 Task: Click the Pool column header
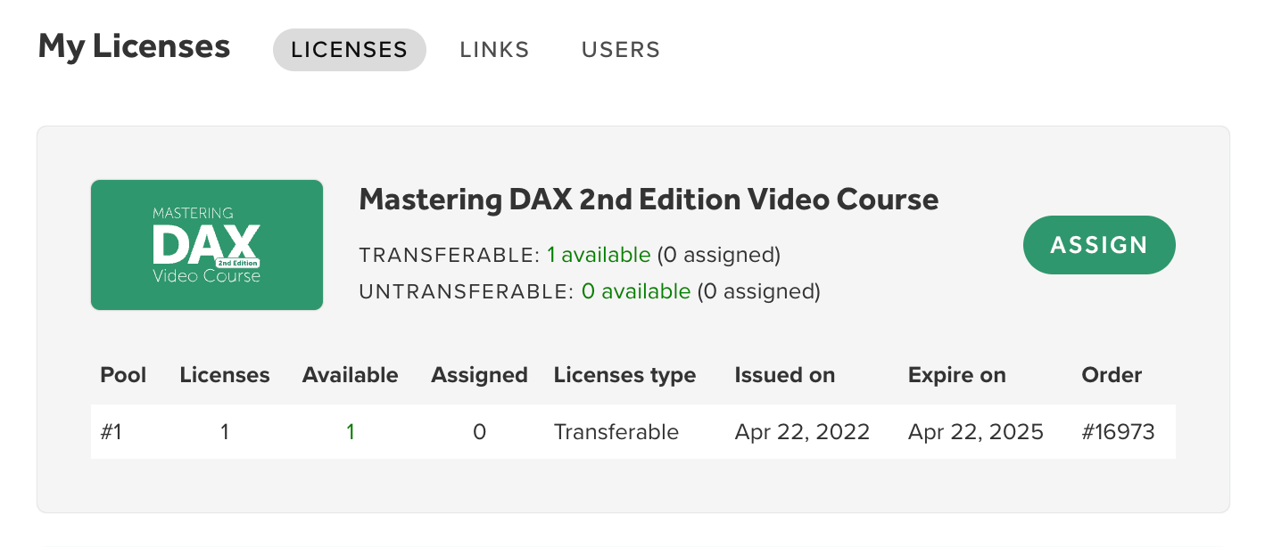(x=123, y=375)
